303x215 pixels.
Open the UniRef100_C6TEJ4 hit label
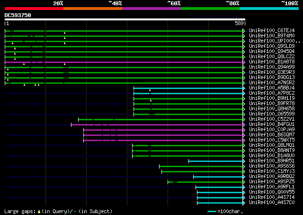pyautogui.click(x=272, y=31)
